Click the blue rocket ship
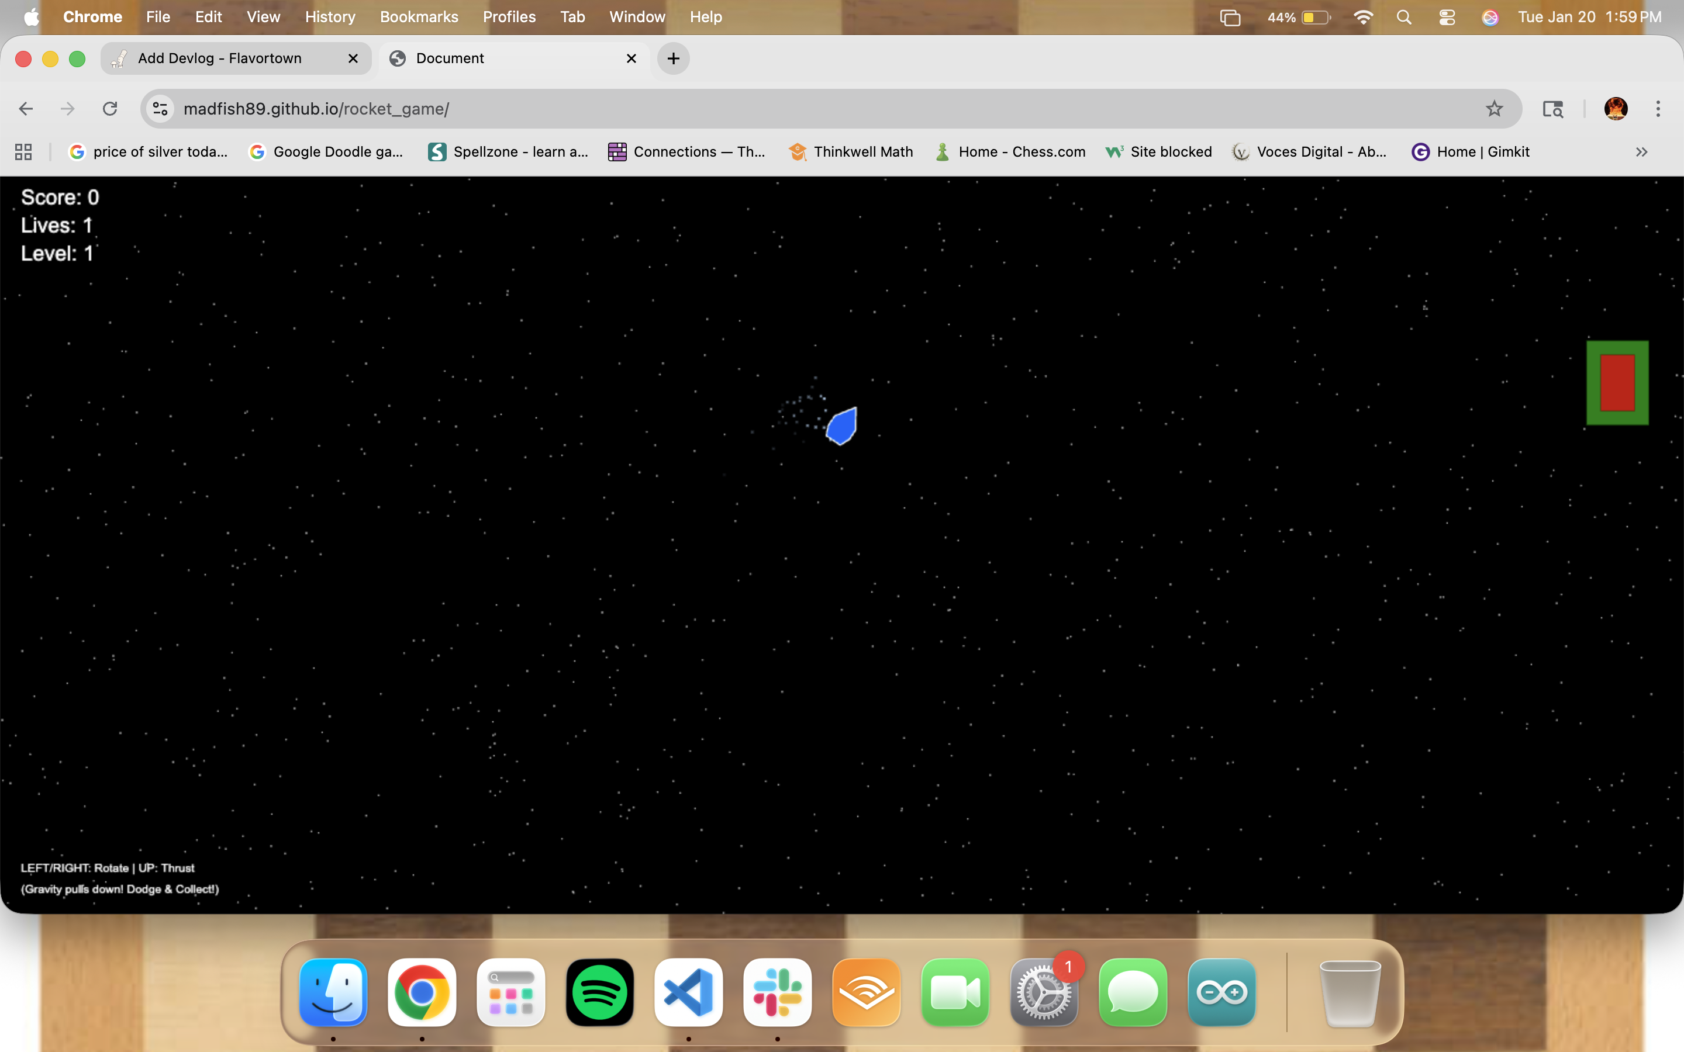Screen dimensions: 1684x1052 (842, 426)
